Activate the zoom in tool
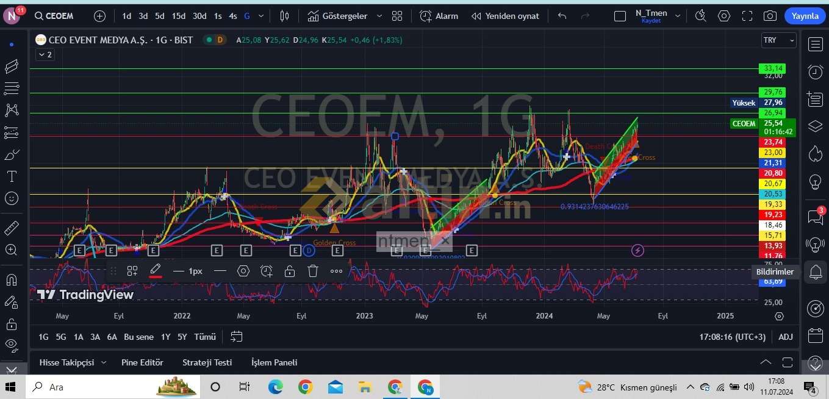Screen dimensions: 829x399 click(x=11, y=250)
